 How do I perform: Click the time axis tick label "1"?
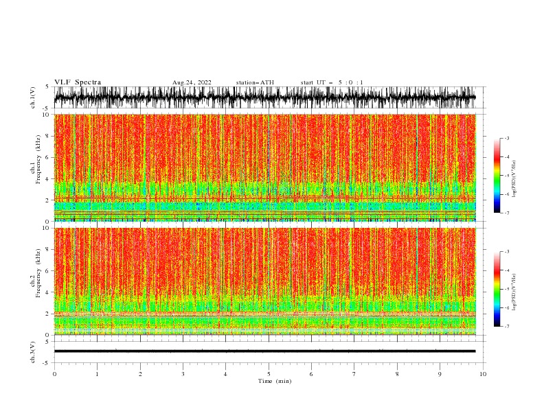click(97, 374)
